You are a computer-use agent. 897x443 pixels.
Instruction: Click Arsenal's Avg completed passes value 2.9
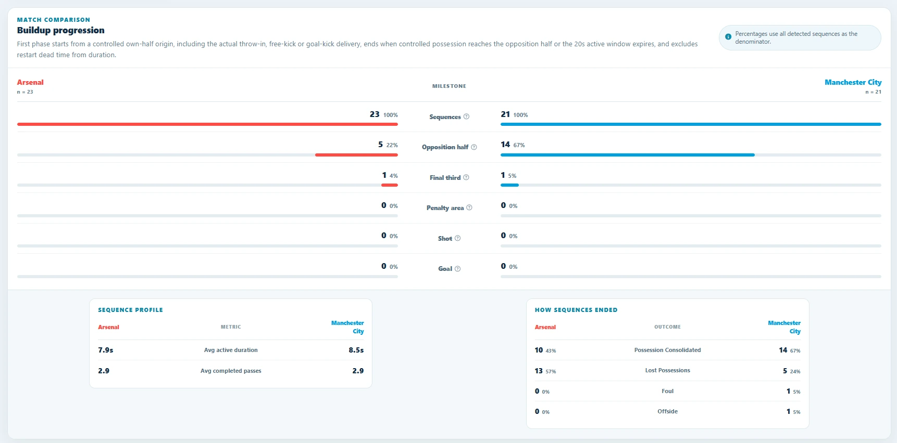[x=104, y=371]
